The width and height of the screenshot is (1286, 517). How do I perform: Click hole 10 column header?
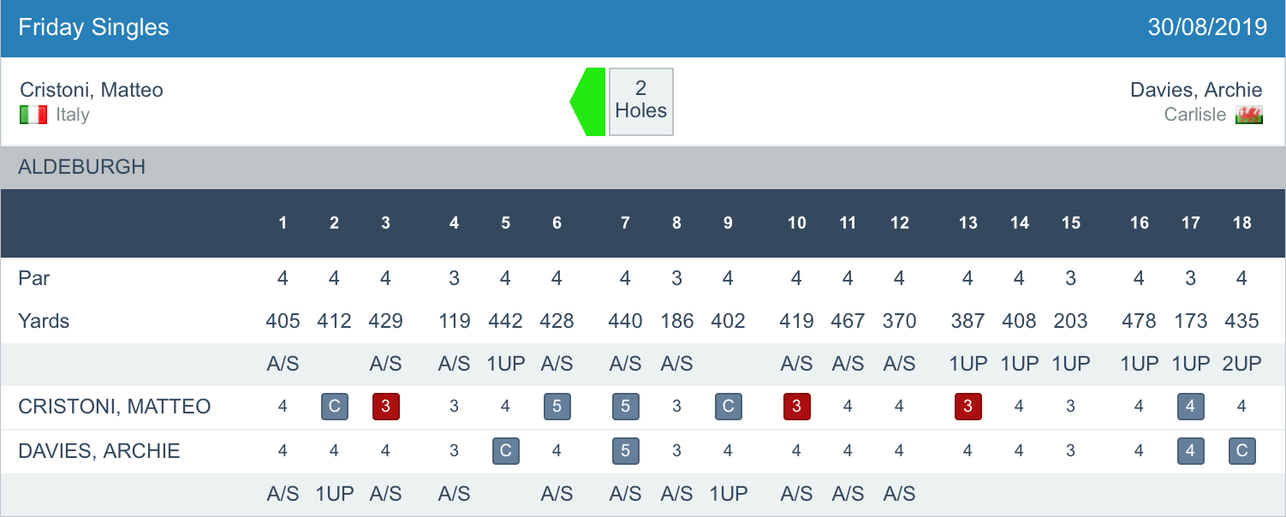pos(796,223)
